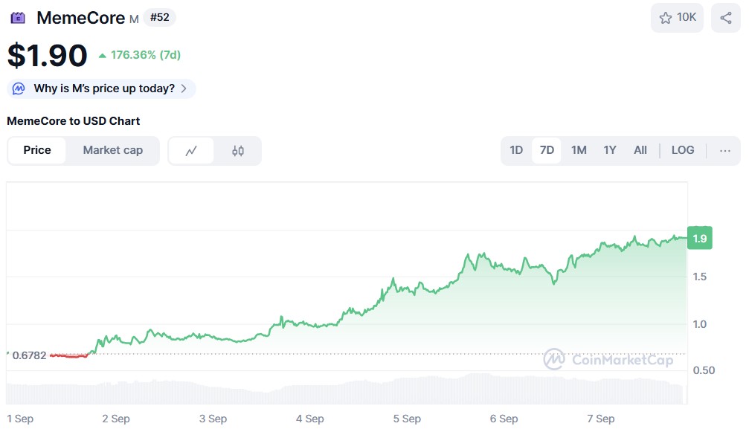Toggle LOG scale on the chart
749x429 pixels.
click(682, 150)
